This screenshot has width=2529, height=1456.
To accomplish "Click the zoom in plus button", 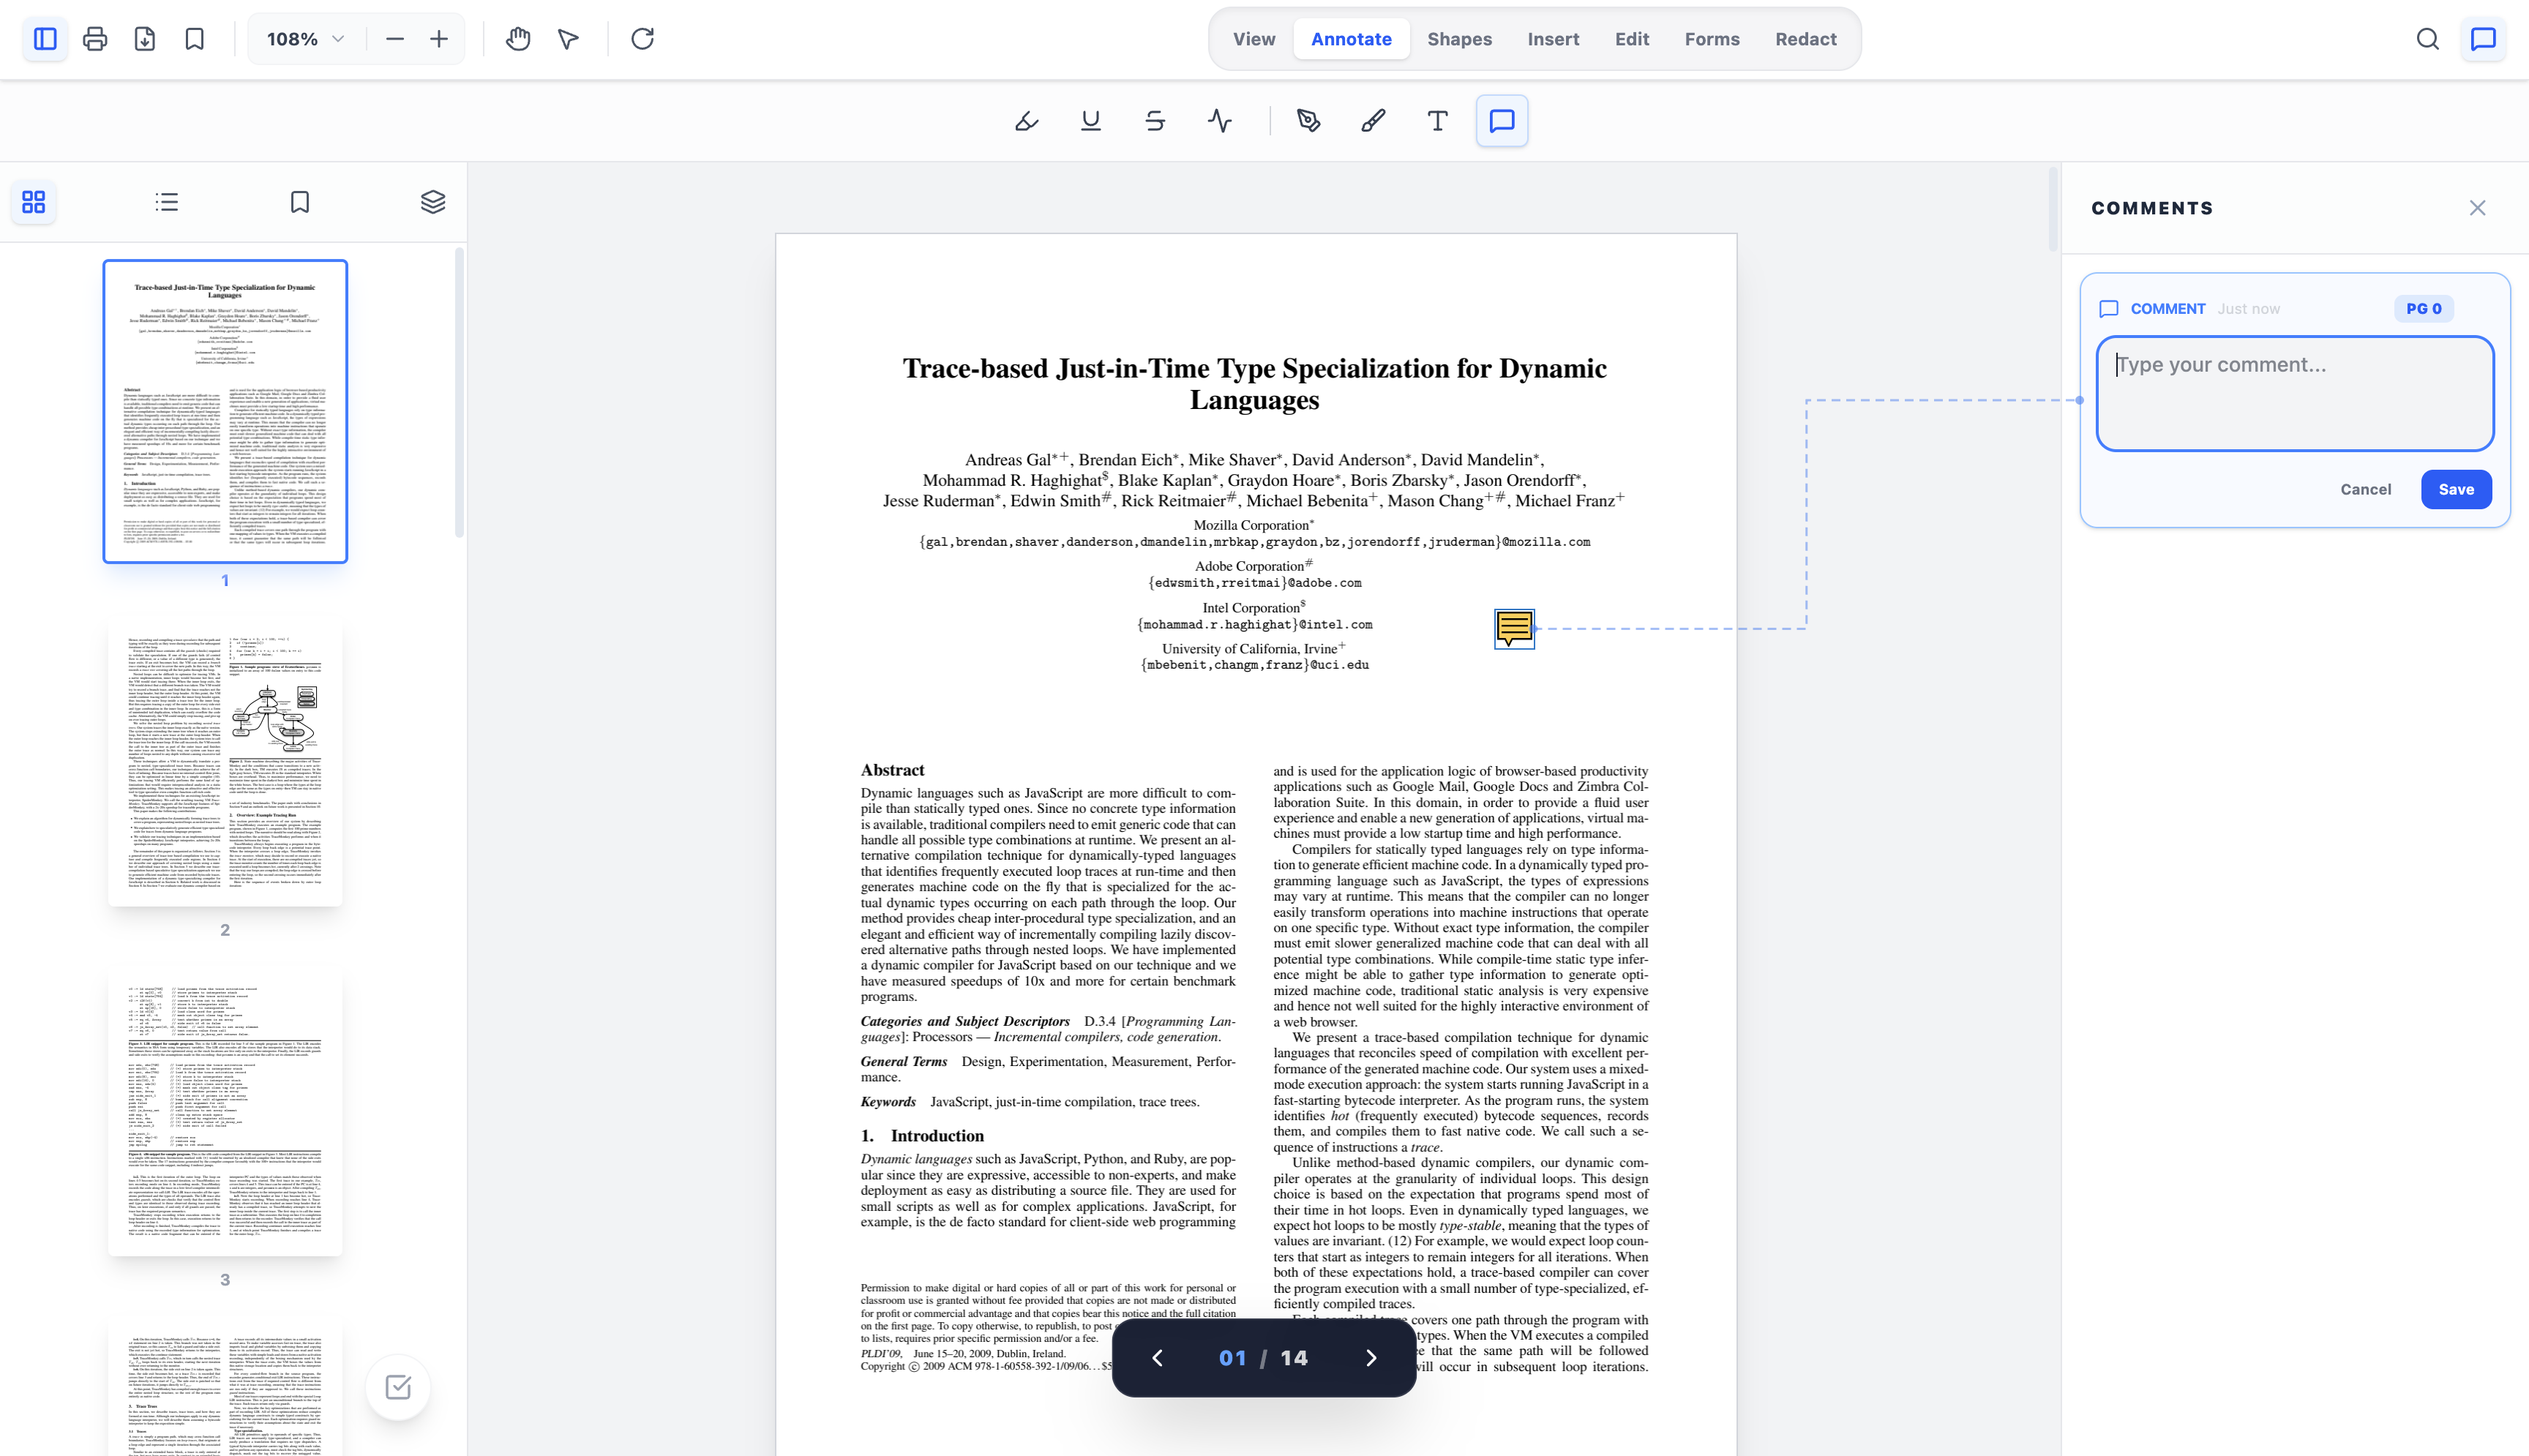I will tap(439, 39).
